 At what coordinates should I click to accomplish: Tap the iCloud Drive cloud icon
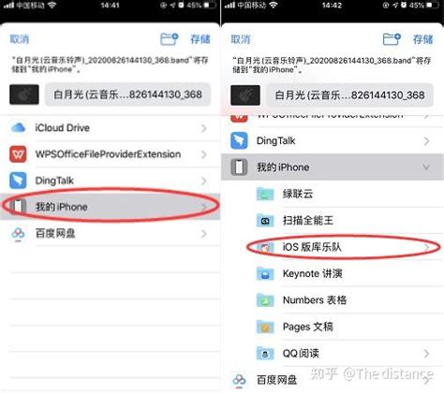point(19,127)
